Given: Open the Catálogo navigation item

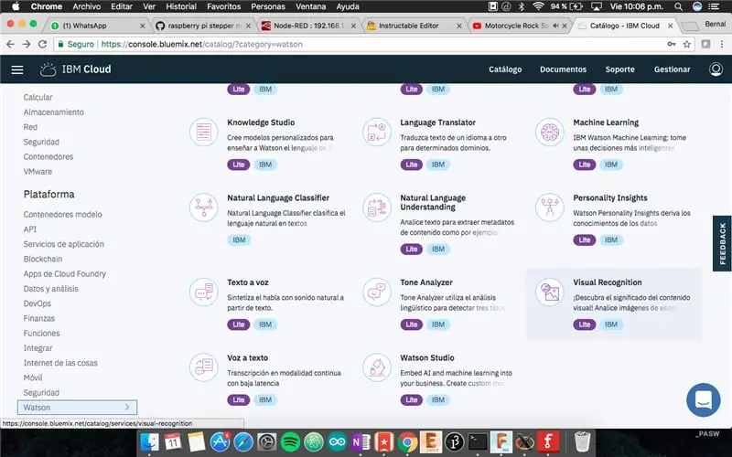Looking at the screenshot, I should [505, 69].
